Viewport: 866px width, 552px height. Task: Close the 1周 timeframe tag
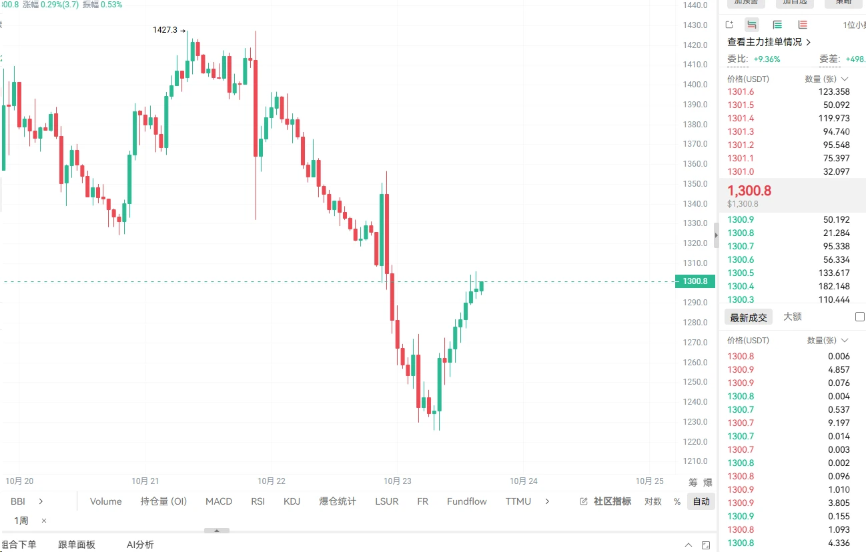tap(44, 521)
